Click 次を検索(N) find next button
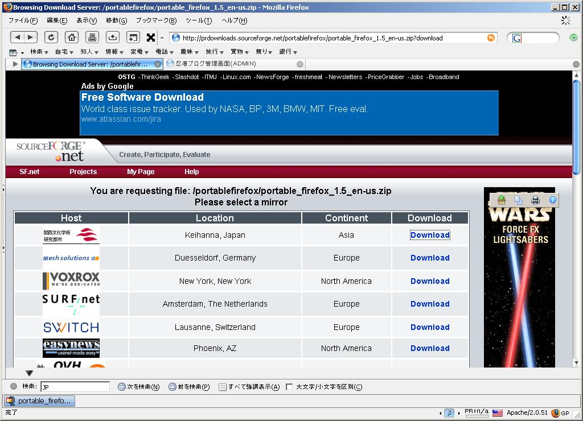This screenshot has width=583, height=421. 139,387
